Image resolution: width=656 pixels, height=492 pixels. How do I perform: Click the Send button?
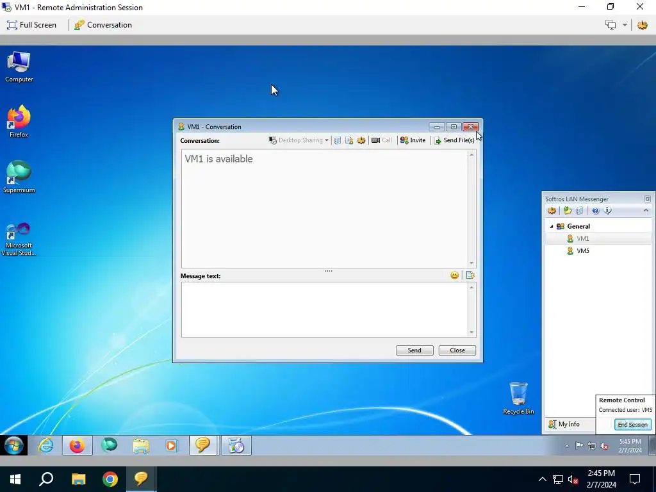pos(414,350)
